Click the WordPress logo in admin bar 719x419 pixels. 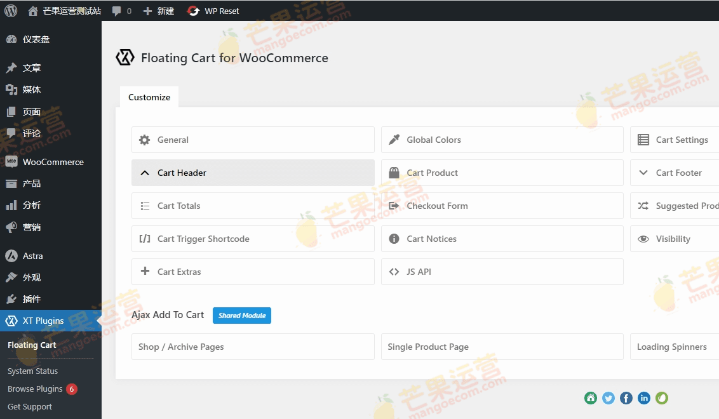[11, 11]
